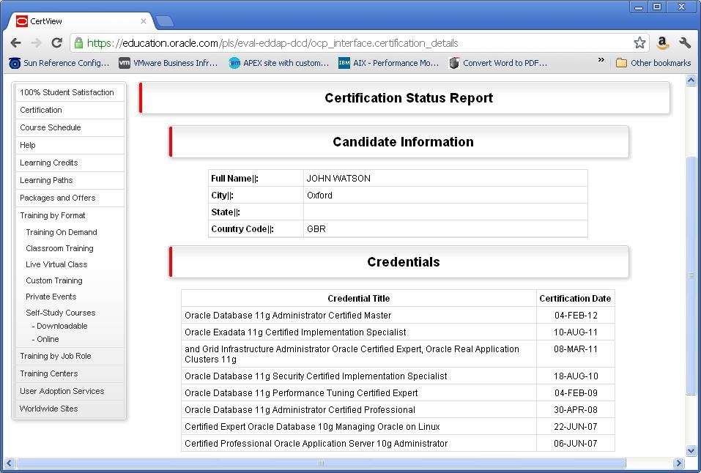Image resolution: width=701 pixels, height=473 pixels.
Task: Click Oracle Database 11g Administrator Certified Master
Action: [288, 316]
